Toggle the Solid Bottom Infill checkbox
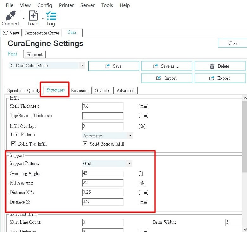Image resolution: width=247 pixels, height=232 pixels. (x=85, y=144)
